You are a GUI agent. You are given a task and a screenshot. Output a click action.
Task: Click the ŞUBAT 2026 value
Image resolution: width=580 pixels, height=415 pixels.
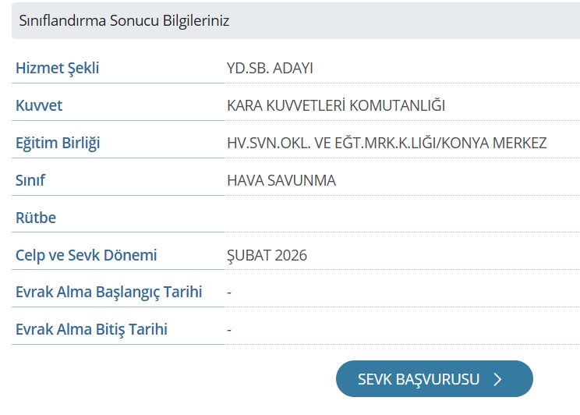(267, 255)
